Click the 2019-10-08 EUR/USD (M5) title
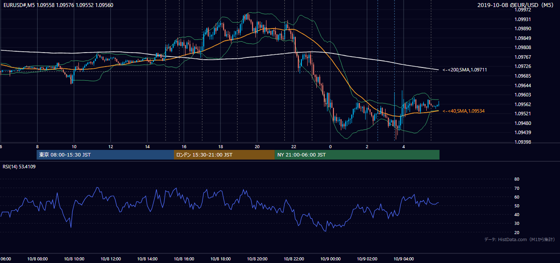 [x=516, y=5]
